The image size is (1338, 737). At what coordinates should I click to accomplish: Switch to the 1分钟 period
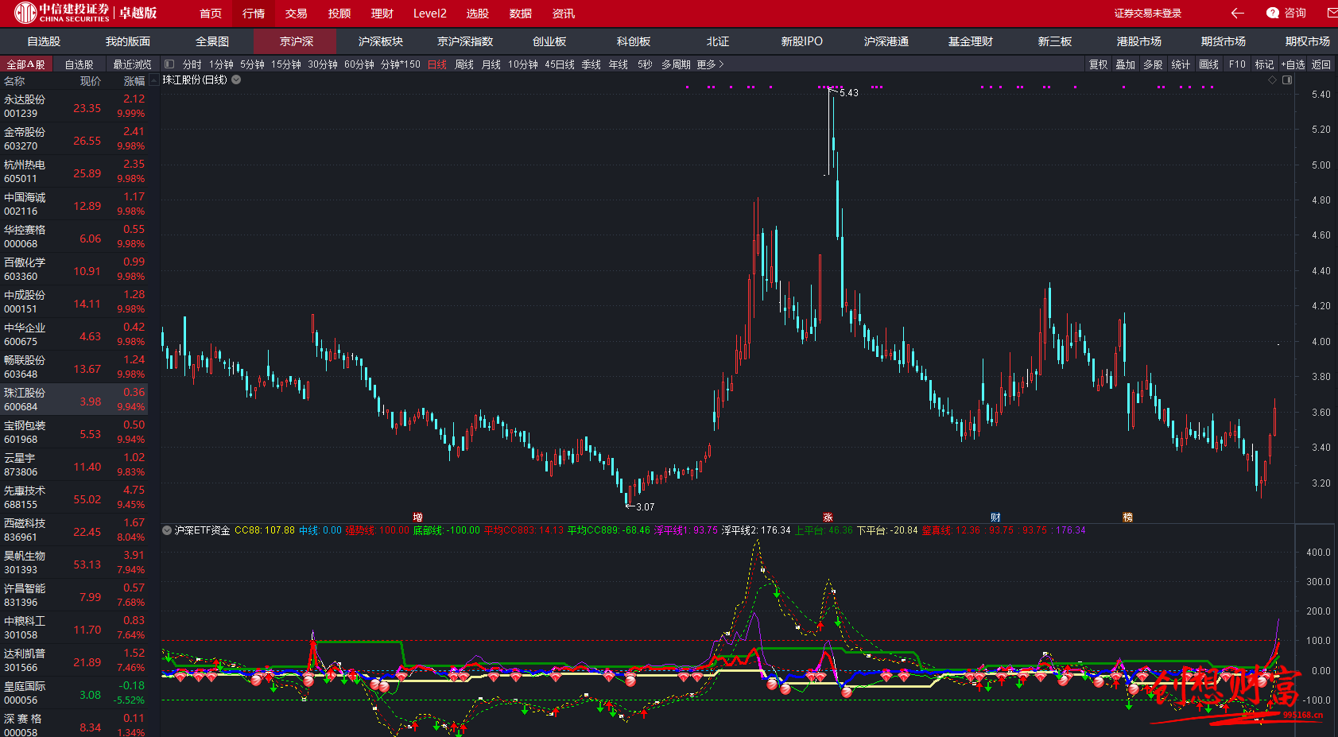pos(221,64)
